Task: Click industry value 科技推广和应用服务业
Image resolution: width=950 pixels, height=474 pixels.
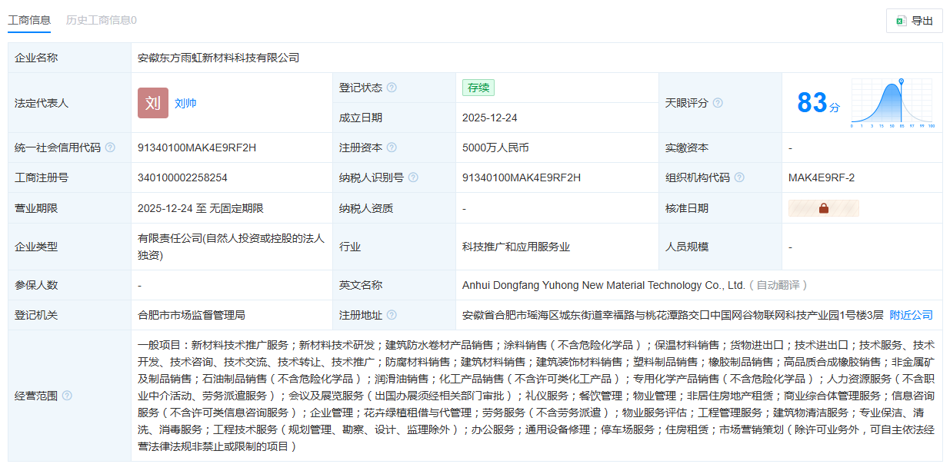Action: [516, 247]
